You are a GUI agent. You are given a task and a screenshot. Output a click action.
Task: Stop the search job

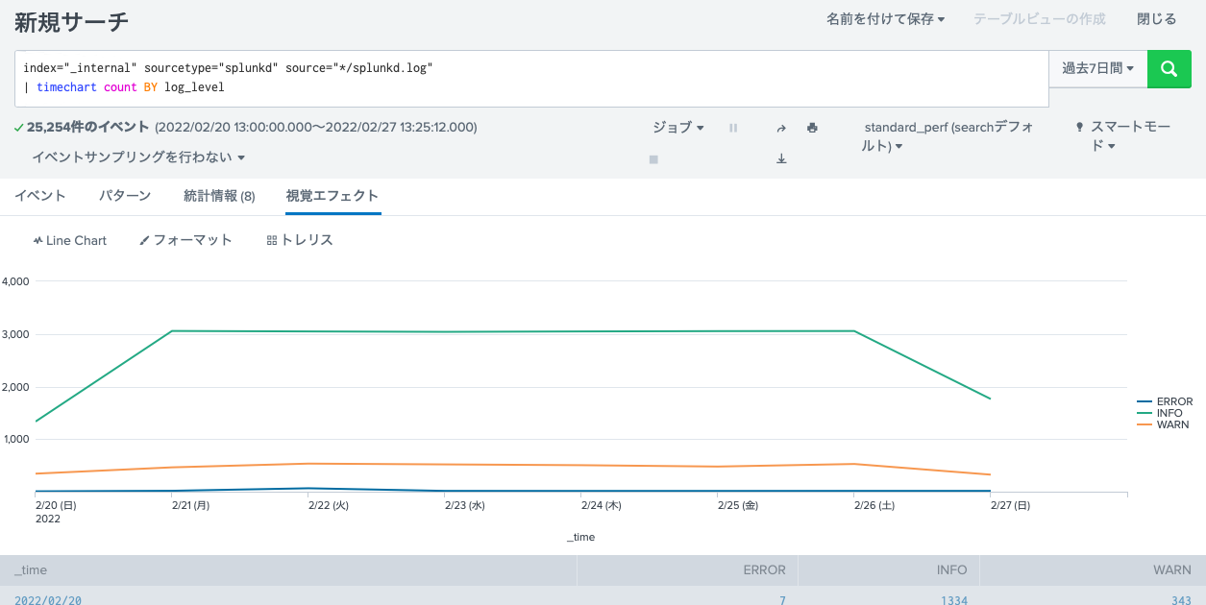point(653,159)
